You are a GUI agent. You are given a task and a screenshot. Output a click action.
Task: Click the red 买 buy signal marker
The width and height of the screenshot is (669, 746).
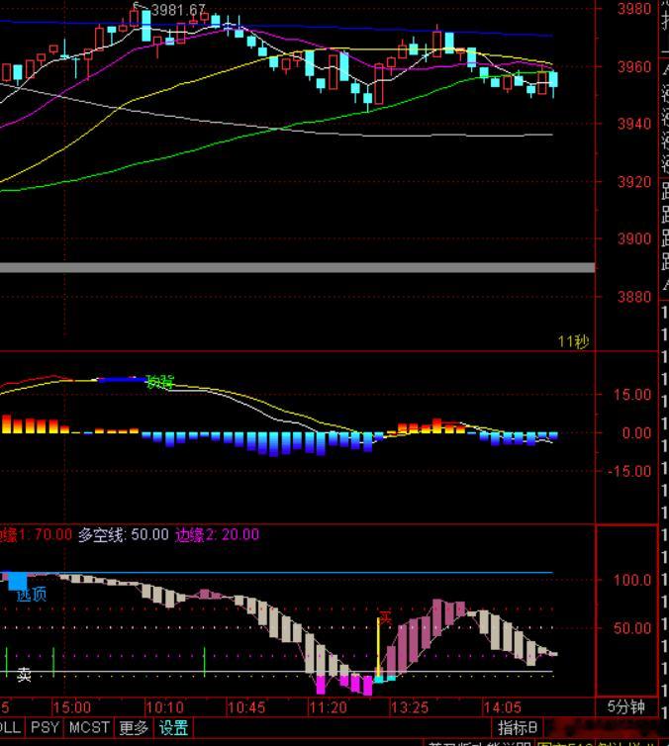click(x=385, y=617)
